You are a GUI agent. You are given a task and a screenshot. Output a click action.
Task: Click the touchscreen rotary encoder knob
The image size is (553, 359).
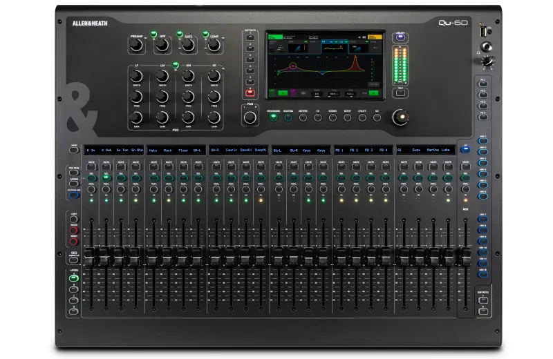click(x=400, y=117)
